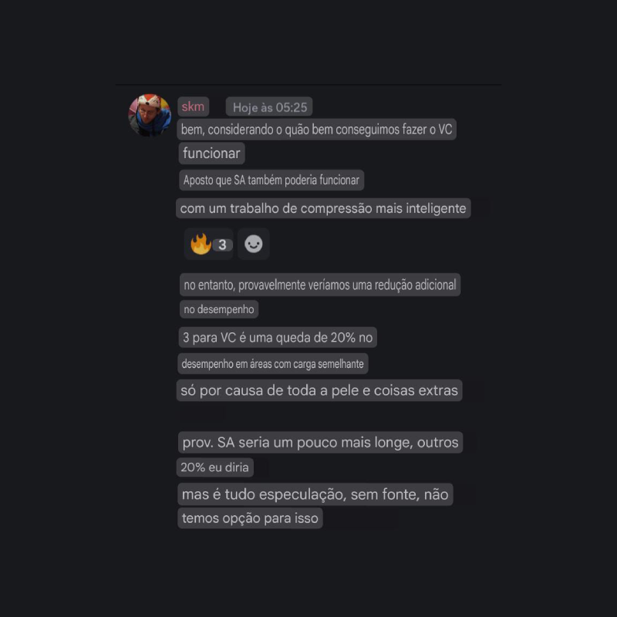This screenshot has width=617, height=617.
Task: Click the Hoje às 05:25 timestamp
Action: [269, 107]
